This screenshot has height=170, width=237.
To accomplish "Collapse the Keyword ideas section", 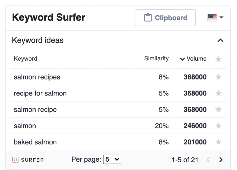I will (220, 40).
